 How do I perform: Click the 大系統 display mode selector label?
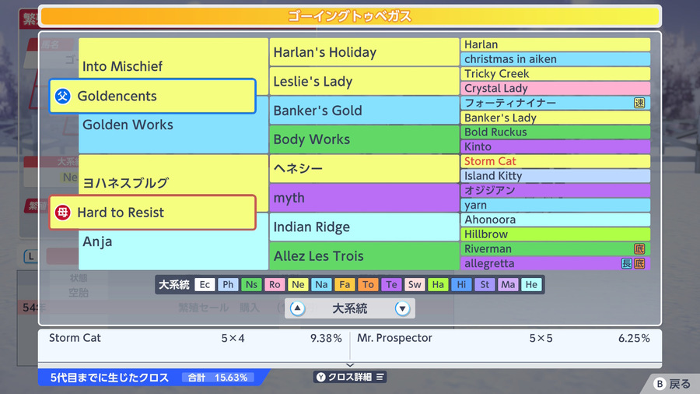[x=350, y=308]
